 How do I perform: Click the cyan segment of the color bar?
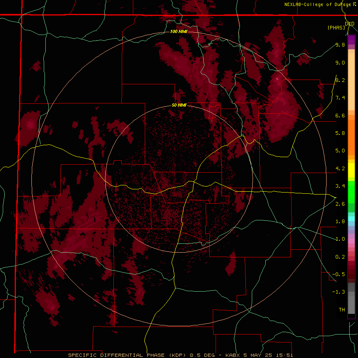tap(351, 219)
